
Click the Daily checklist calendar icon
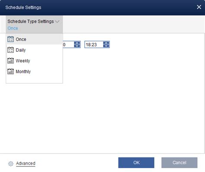pyautogui.click(x=10, y=50)
